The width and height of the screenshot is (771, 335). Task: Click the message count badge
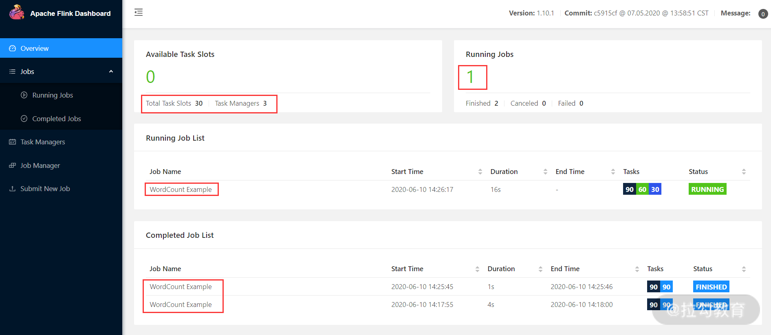click(x=763, y=14)
